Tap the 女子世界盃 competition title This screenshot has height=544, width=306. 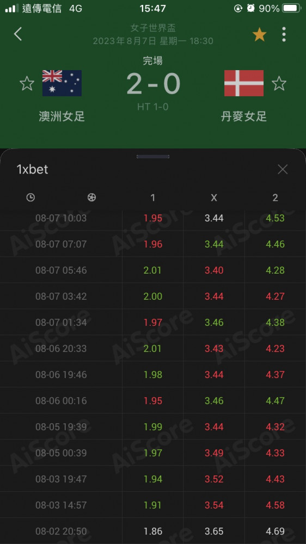tap(153, 28)
